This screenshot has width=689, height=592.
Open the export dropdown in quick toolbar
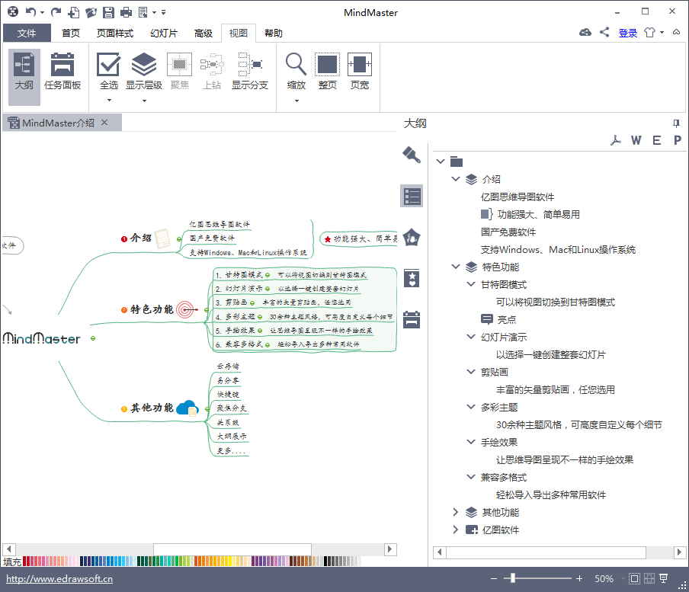tap(154, 12)
